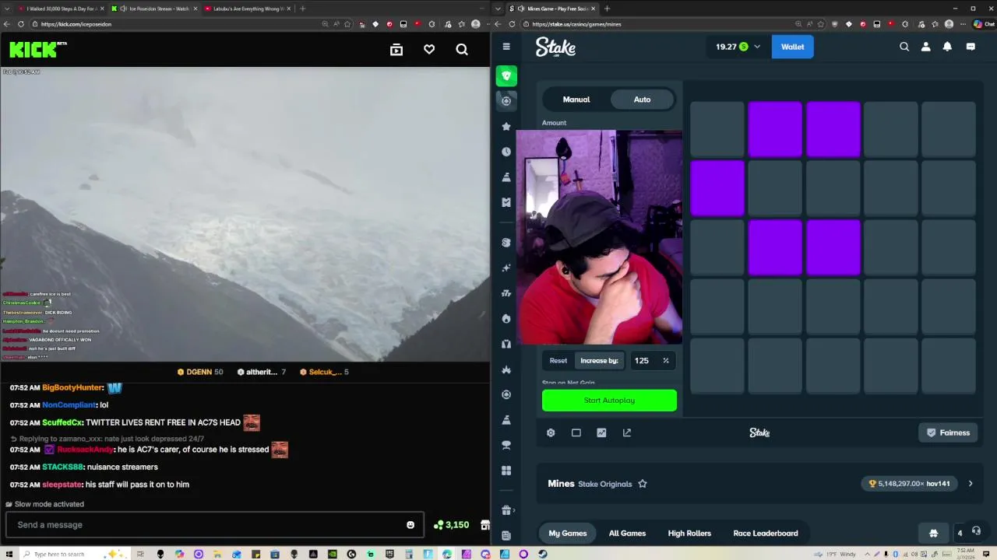Switch to Manual betting tab
The width and height of the screenshot is (997, 560).
coord(576,100)
